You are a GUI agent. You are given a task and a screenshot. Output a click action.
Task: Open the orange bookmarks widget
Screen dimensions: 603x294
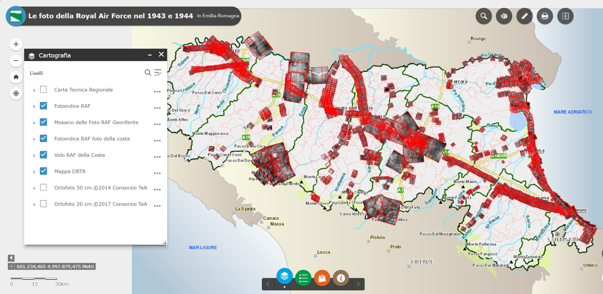click(322, 278)
